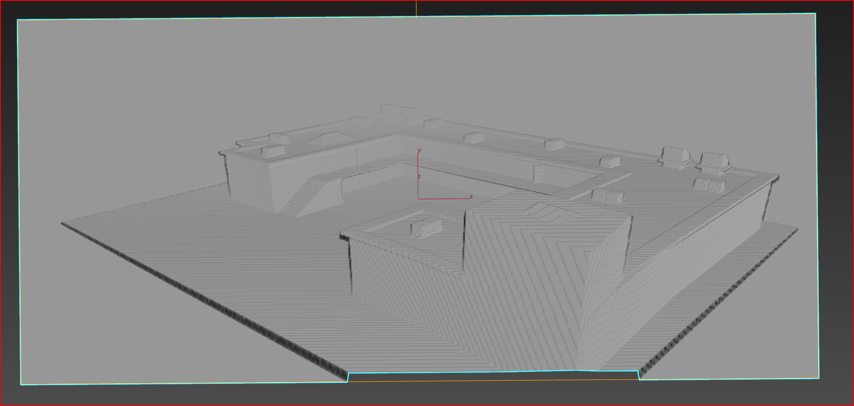Click the Z axis label of gizmo
Screen dimensions: 854x406
coord(419,177)
